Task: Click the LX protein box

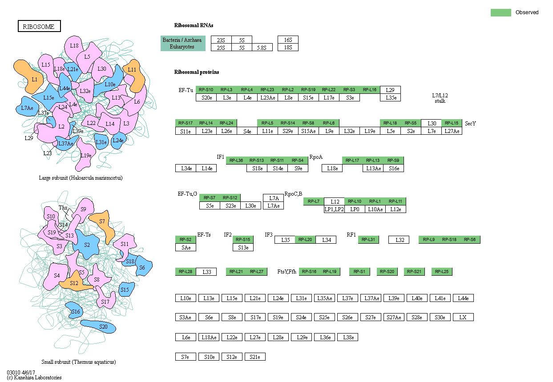Action: (463, 317)
